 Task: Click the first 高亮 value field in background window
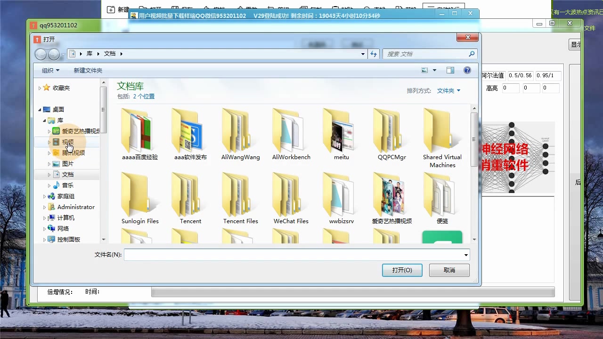511,88
